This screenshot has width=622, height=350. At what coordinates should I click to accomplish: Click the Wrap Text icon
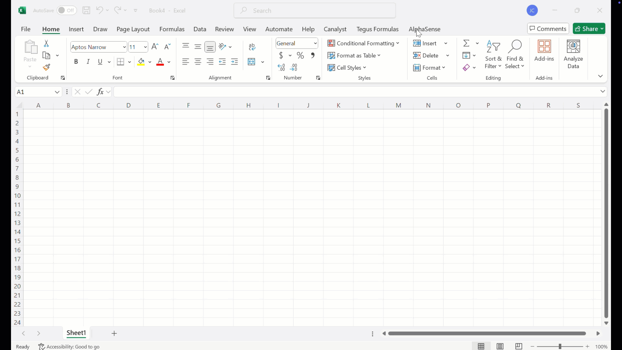pyautogui.click(x=252, y=47)
